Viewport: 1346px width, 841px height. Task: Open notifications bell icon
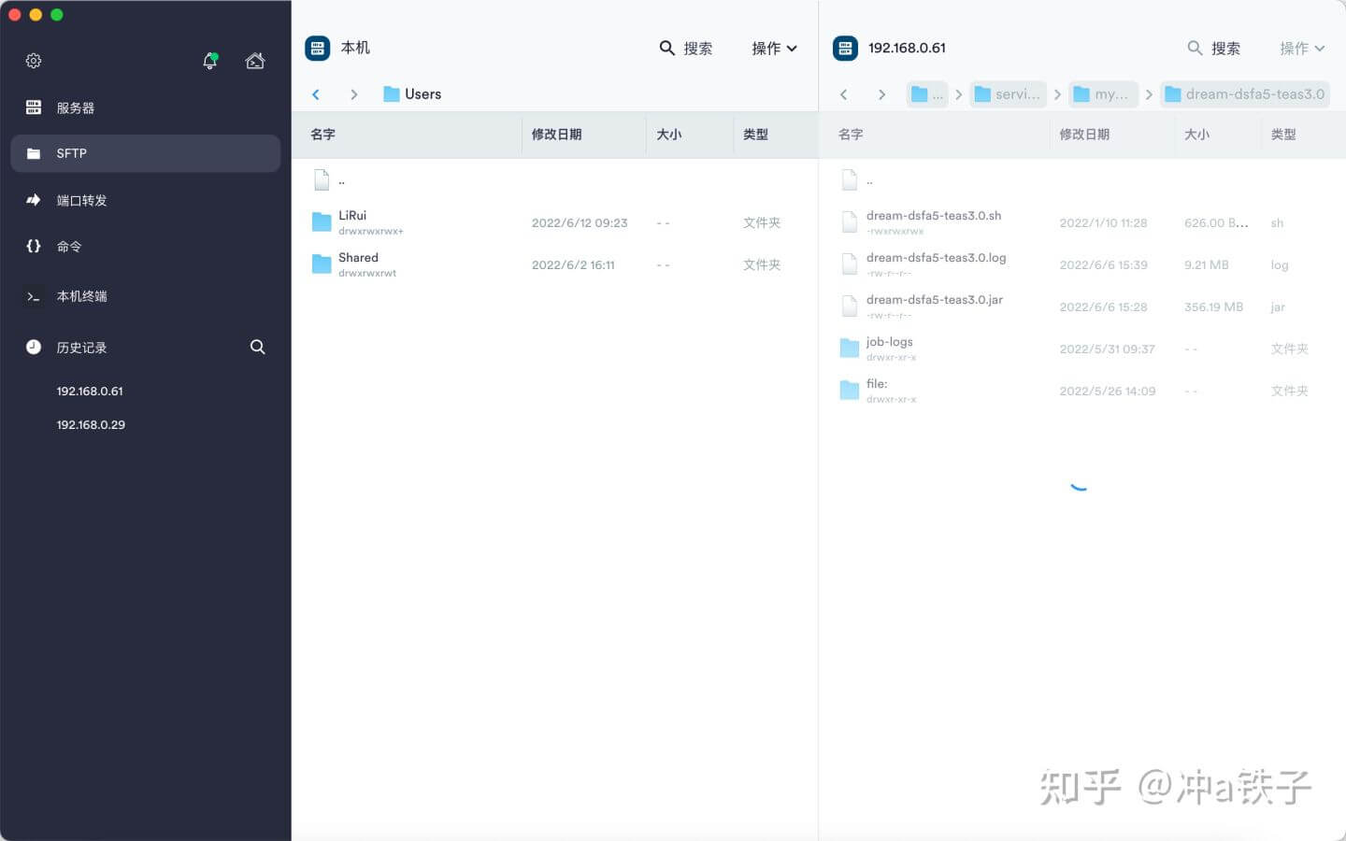point(210,61)
